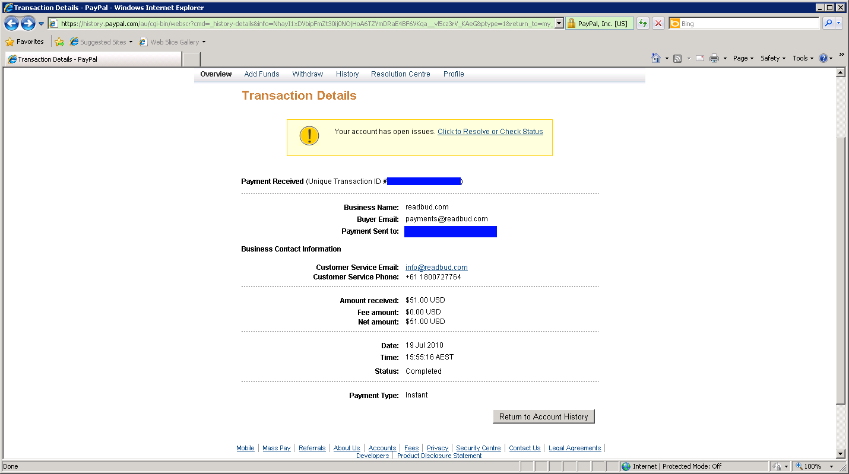The image size is (849, 474).
Task: Click the Internet Explorer title bar icon
Action: tap(8, 8)
